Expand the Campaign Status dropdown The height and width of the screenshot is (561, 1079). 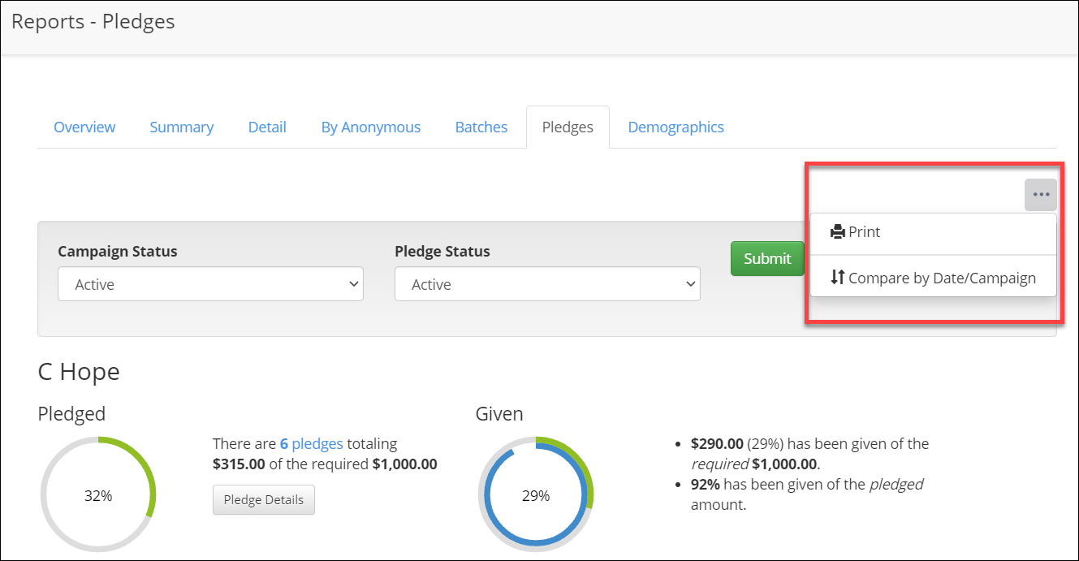click(210, 285)
